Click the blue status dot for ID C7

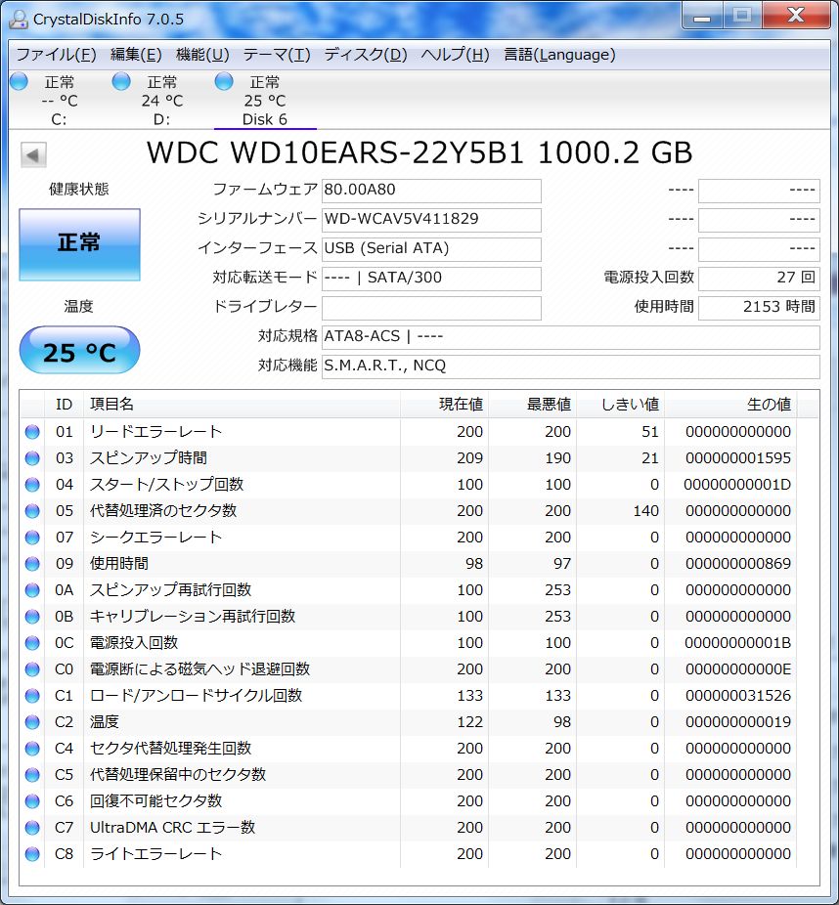click(x=32, y=828)
